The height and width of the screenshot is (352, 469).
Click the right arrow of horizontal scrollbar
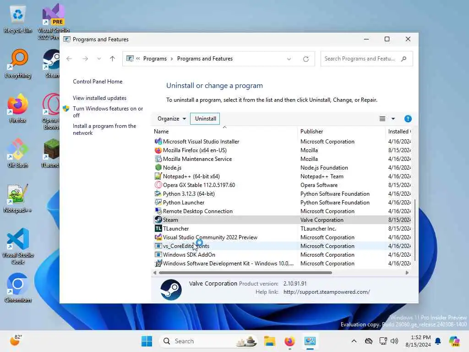click(x=407, y=273)
